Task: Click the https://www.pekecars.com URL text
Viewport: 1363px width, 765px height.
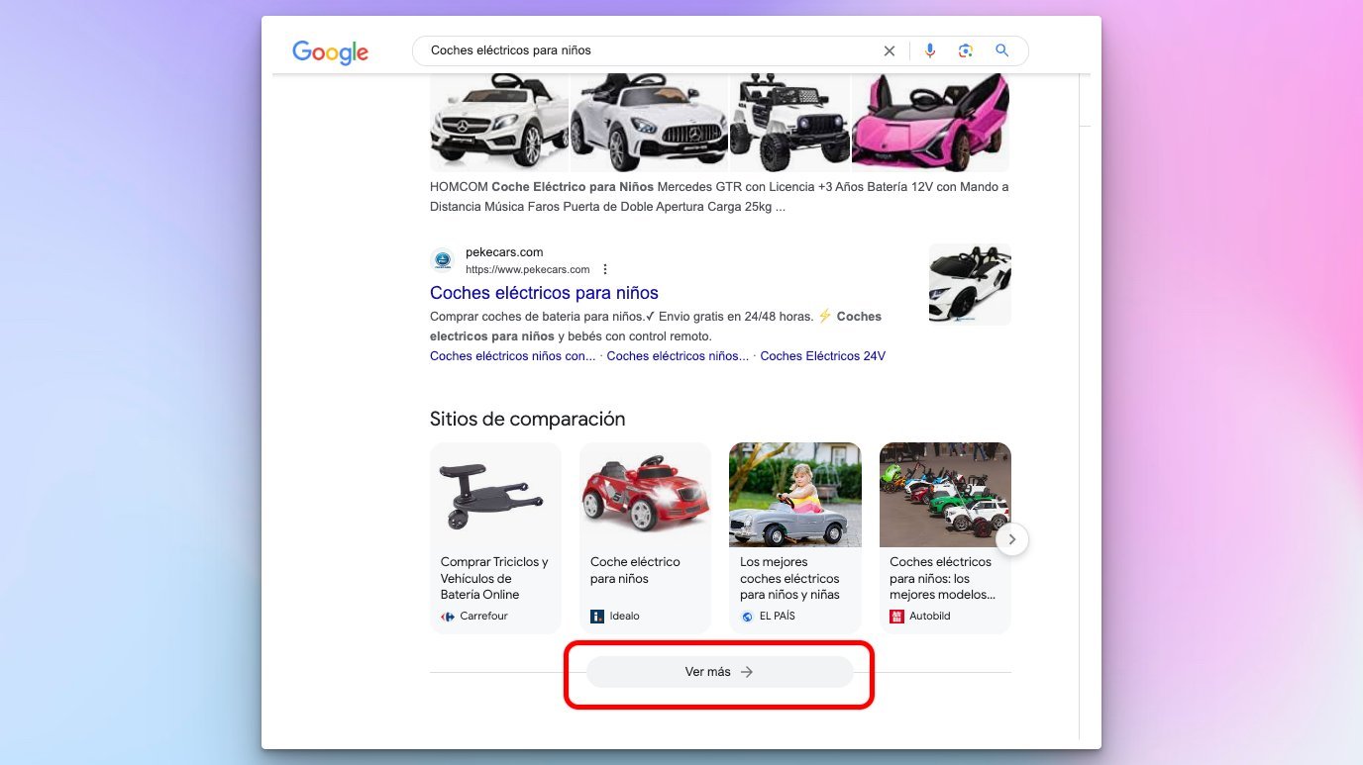Action: click(x=527, y=269)
